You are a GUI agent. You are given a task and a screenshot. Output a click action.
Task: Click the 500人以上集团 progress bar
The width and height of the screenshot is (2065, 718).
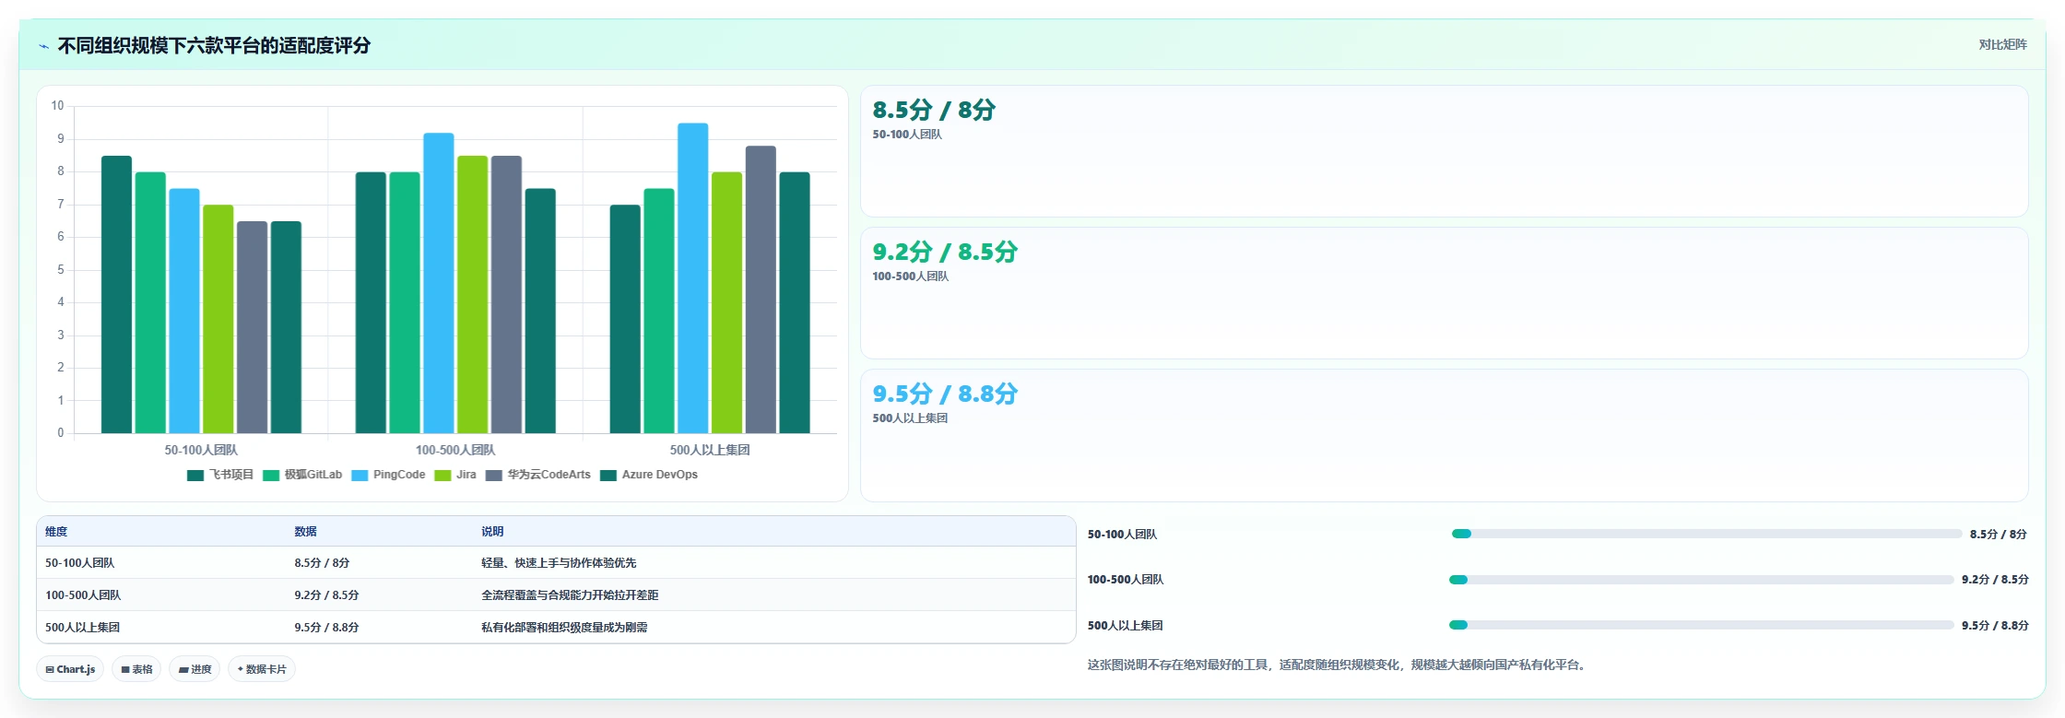[1702, 625]
